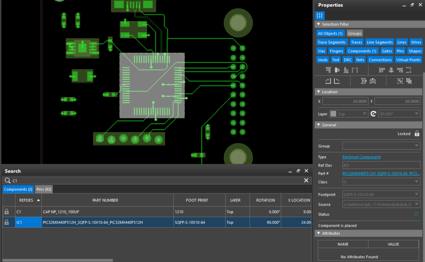Click the Top layer color swatch

pos(333,113)
